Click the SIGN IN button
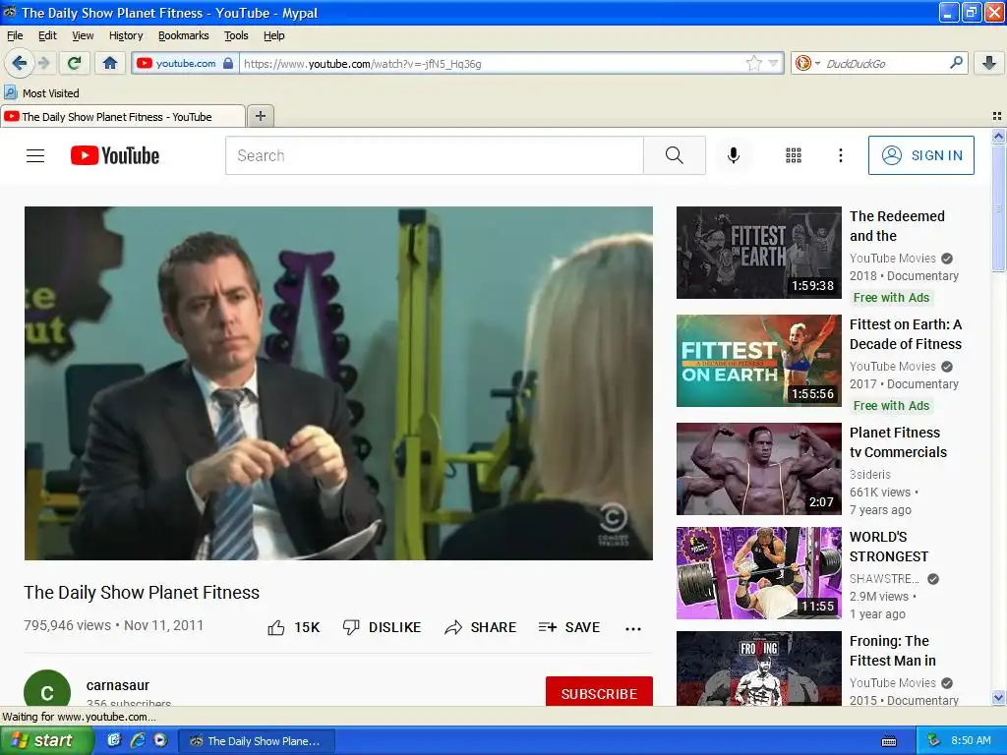1007x755 pixels. point(920,155)
